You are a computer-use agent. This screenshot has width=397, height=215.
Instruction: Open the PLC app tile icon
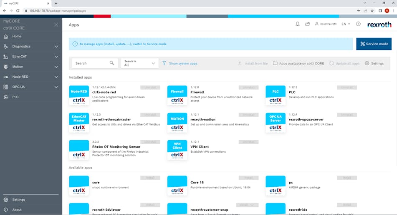coord(276,95)
